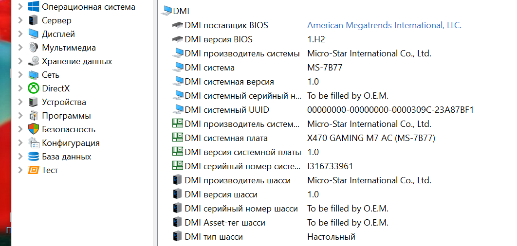The height and width of the screenshot is (246, 517).
Task: Click the Устройства device icon
Action: coord(33,102)
